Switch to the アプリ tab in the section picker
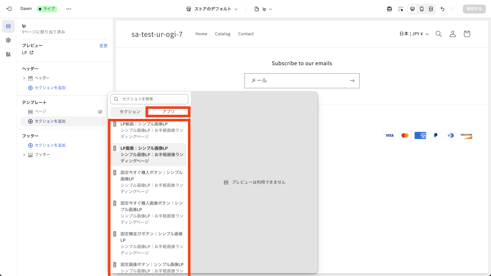Screen dimensions: 491x276 pyautogui.click(x=168, y=112)
